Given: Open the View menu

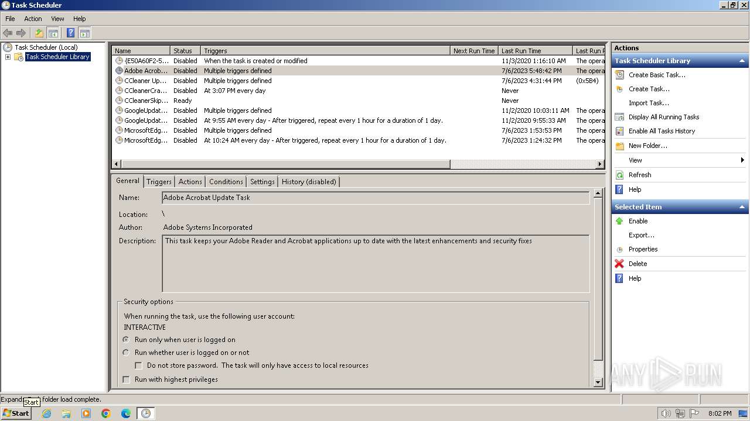Looking at the screenshot, I should click(x=57, y=19).
